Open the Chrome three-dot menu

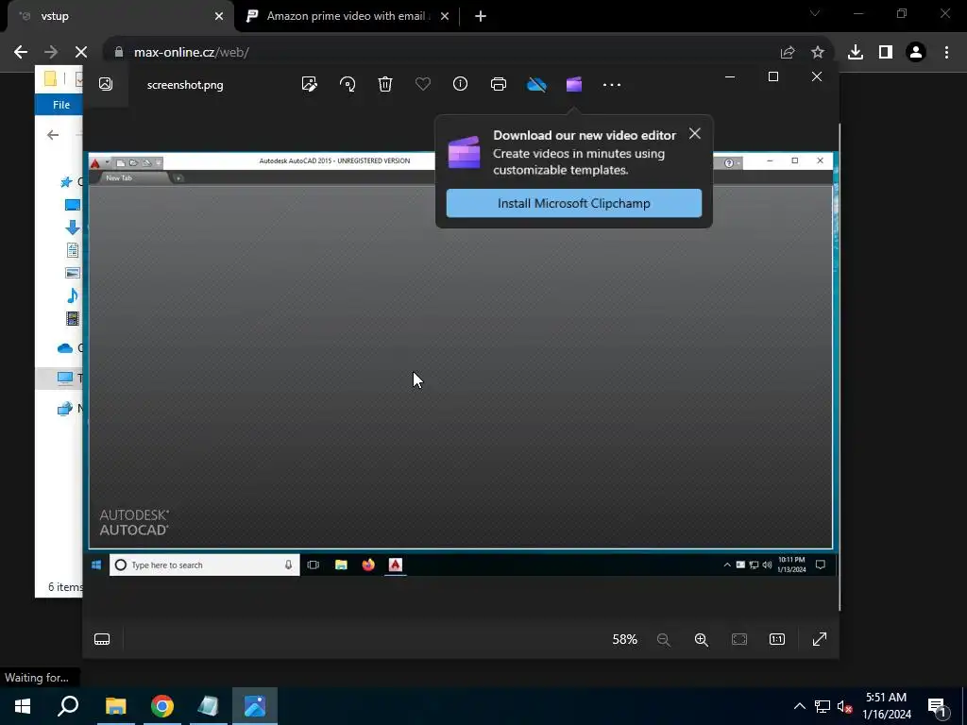(946, 53)
